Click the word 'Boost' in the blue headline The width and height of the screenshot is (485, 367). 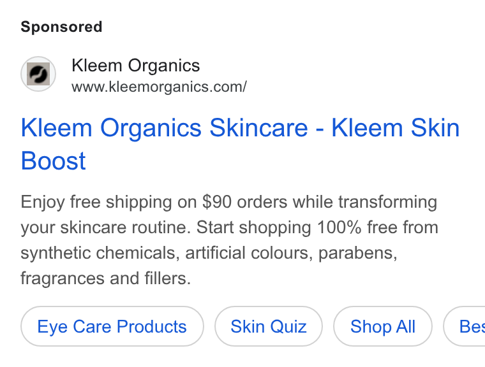coord(53,161)
